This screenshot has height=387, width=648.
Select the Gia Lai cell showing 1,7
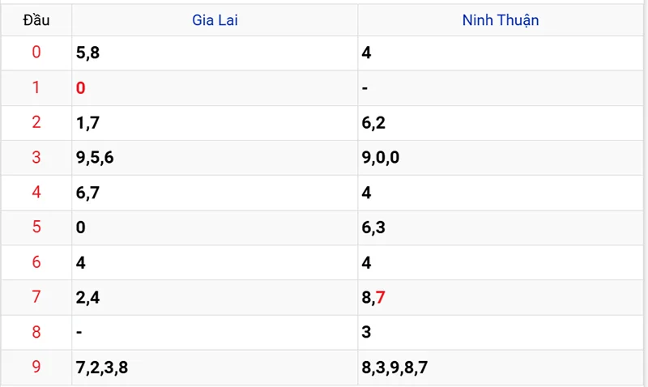pos(87,122)
